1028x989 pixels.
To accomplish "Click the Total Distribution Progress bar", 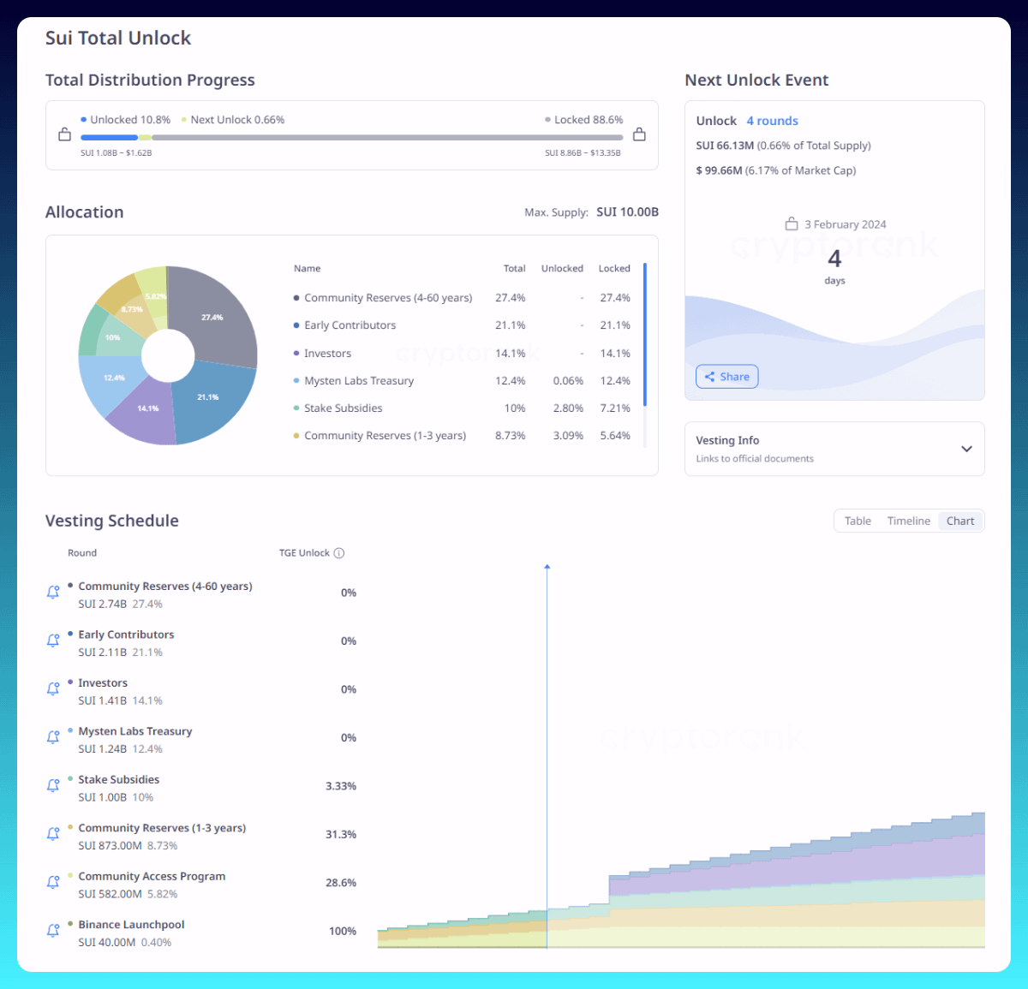I will tap(351, 137).
